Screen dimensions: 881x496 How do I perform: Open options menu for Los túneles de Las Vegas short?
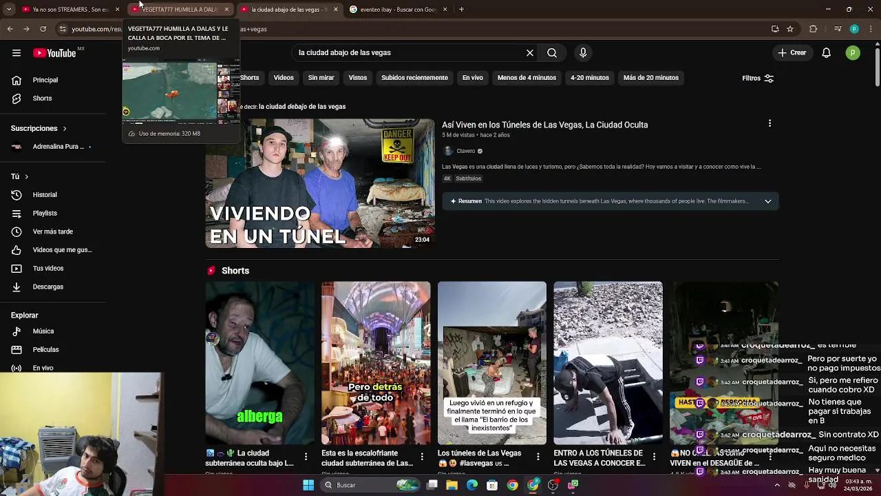tap(538, 457)
